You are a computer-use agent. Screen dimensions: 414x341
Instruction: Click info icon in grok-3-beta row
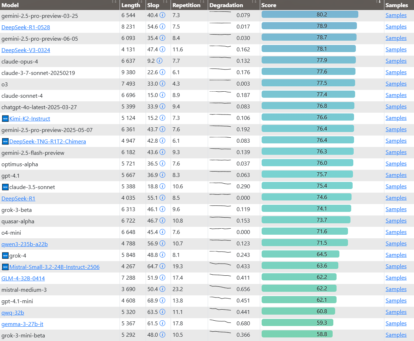coord(162,209)
